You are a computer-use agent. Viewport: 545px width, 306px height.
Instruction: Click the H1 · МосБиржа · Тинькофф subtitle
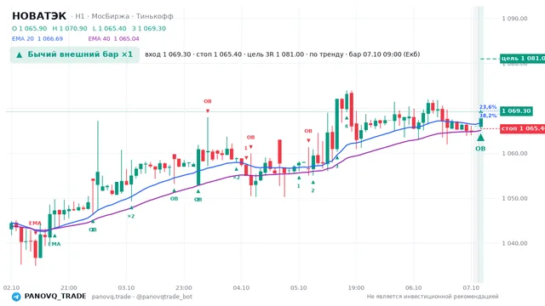(x=122, y=16)
